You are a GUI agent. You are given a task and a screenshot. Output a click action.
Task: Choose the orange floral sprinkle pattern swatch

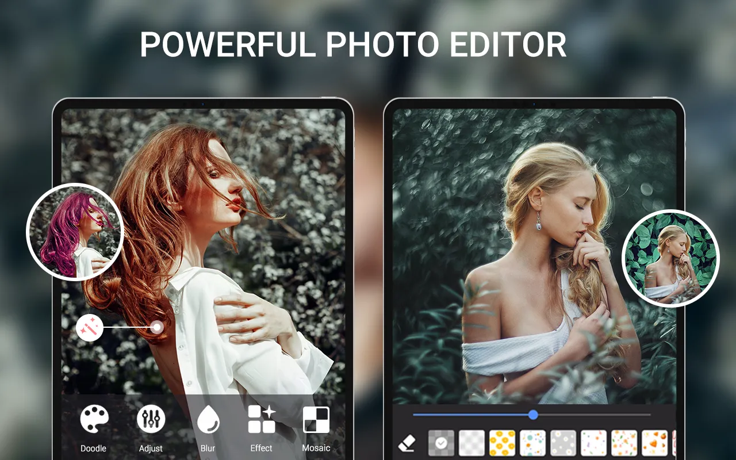coord(624,443)
